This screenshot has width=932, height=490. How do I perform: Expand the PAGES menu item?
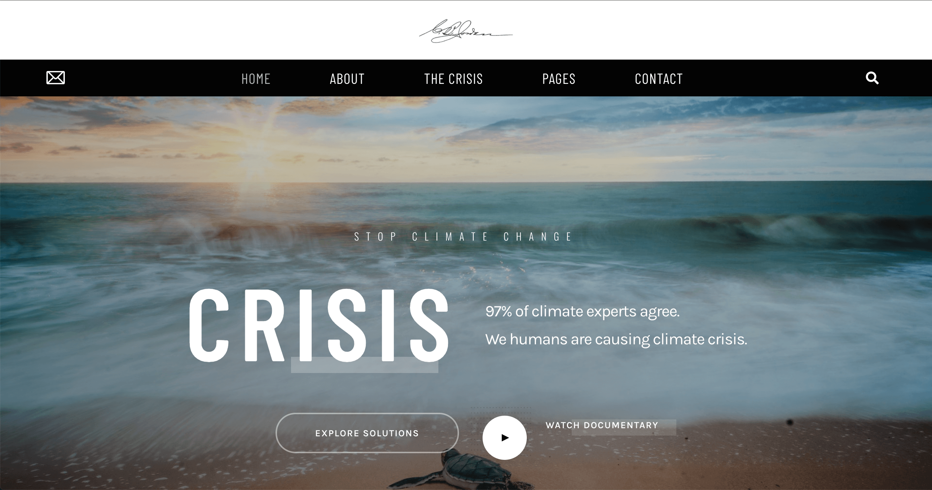pos(559,79)
